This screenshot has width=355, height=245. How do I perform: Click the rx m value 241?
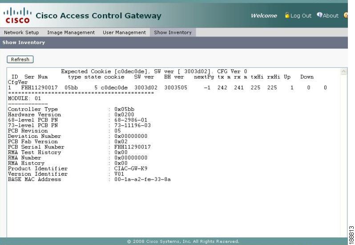point(239,88)
